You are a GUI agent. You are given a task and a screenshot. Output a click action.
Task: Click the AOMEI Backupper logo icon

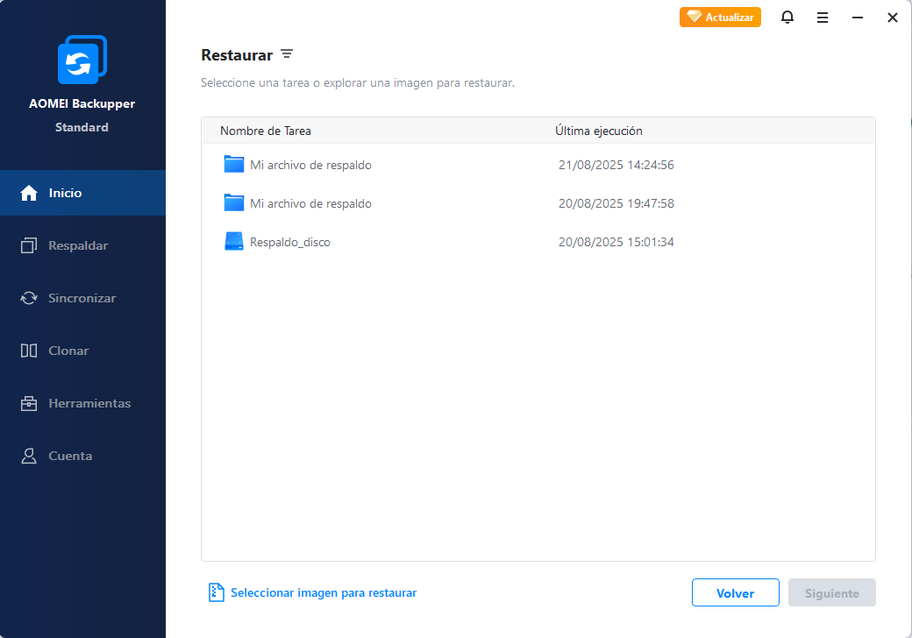(x=82, y=60)
